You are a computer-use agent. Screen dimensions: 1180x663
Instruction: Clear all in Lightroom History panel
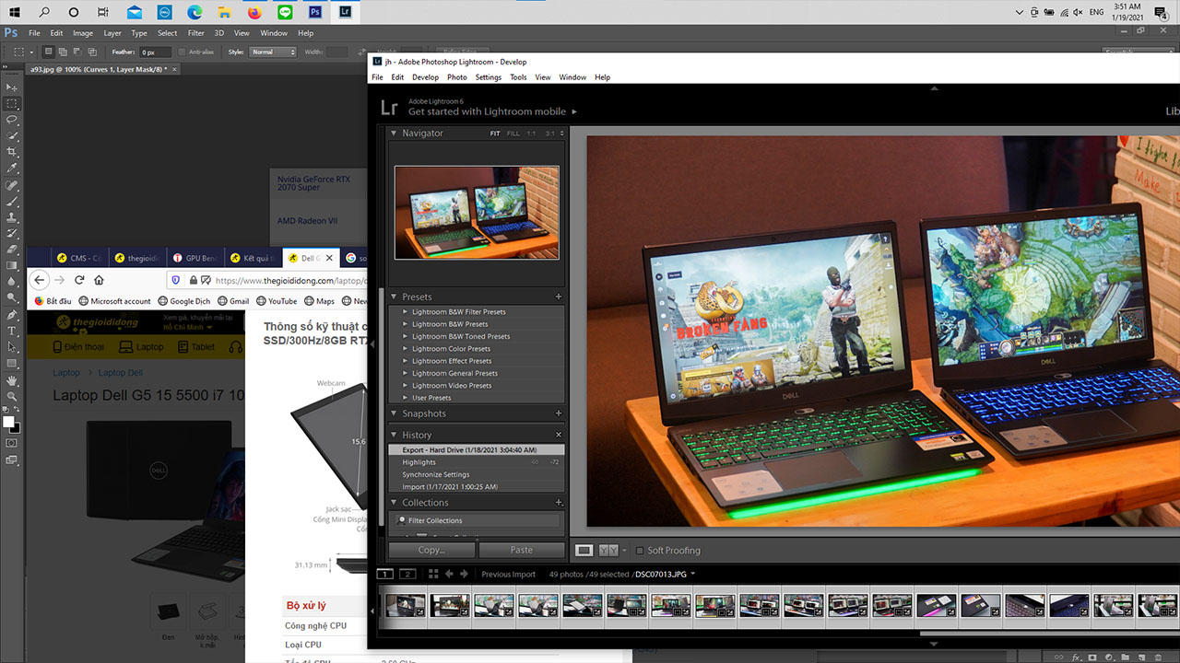(x=559, y=435)
